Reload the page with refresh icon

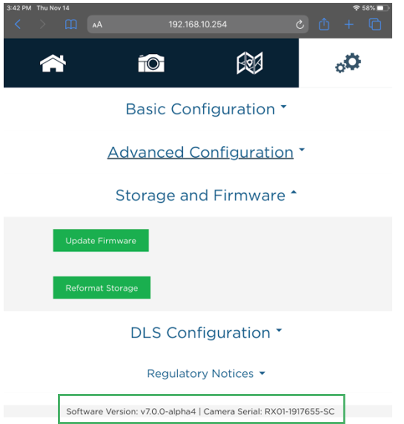(x=299, y=25)
